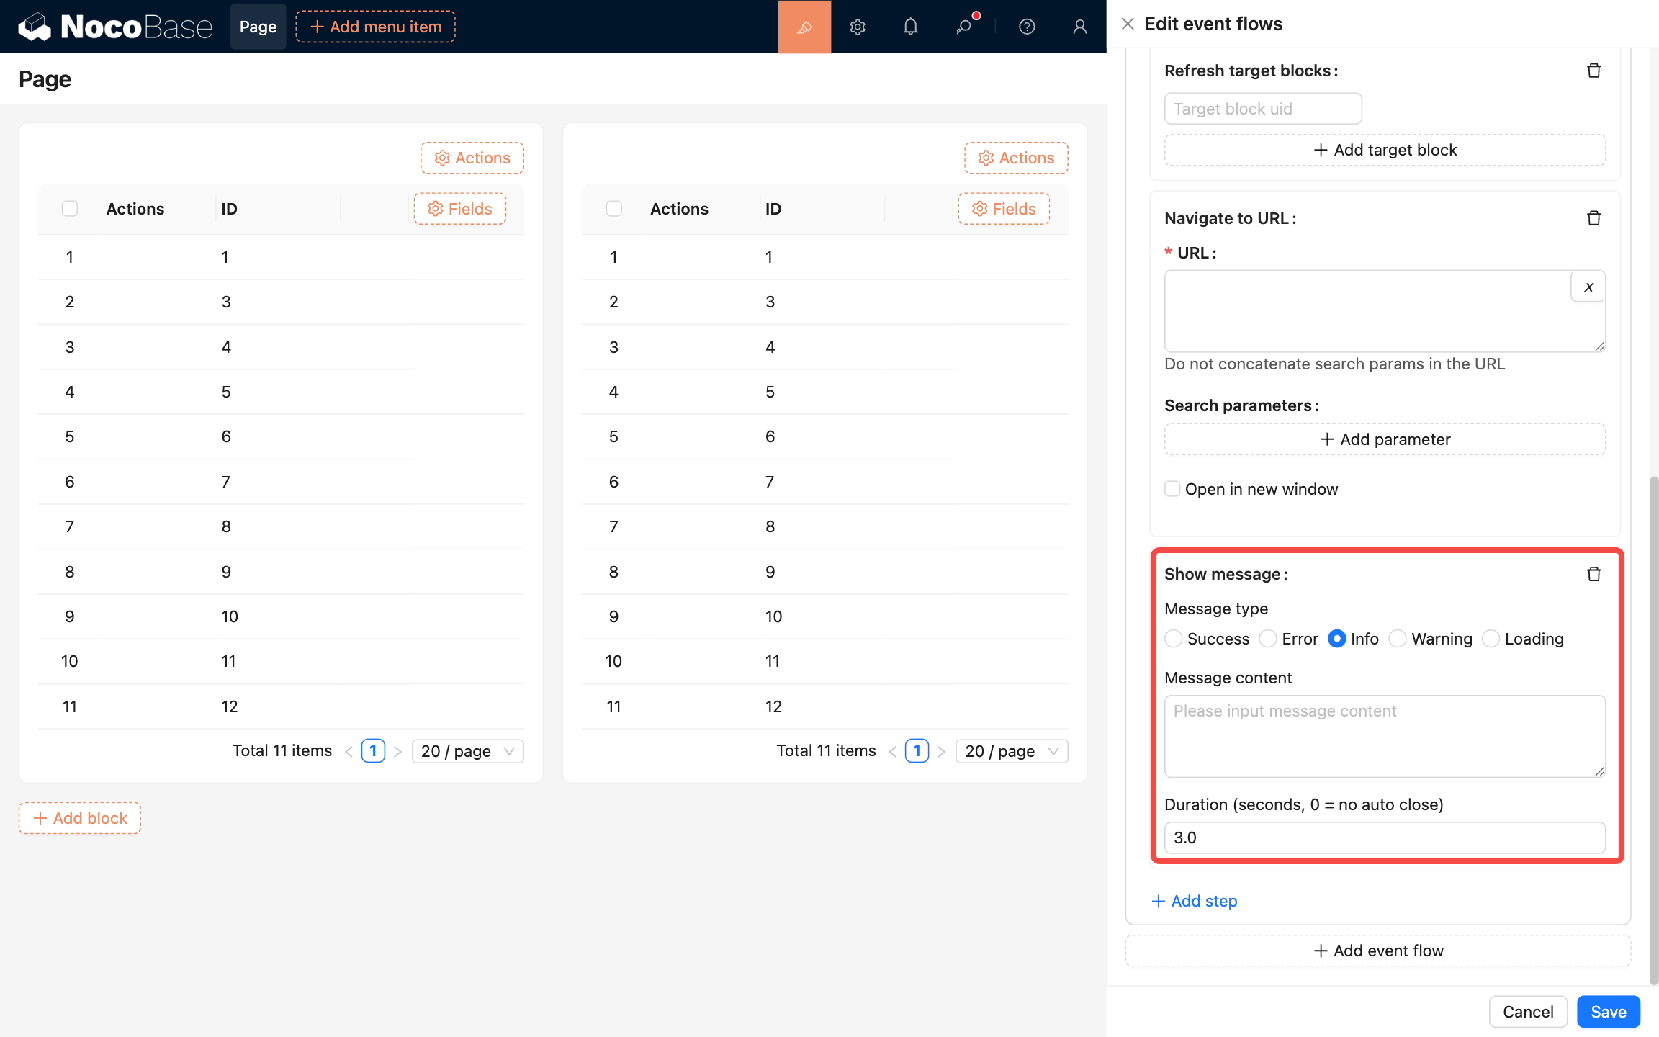Delete the Refresh target blocks step

click(1593, 71)
